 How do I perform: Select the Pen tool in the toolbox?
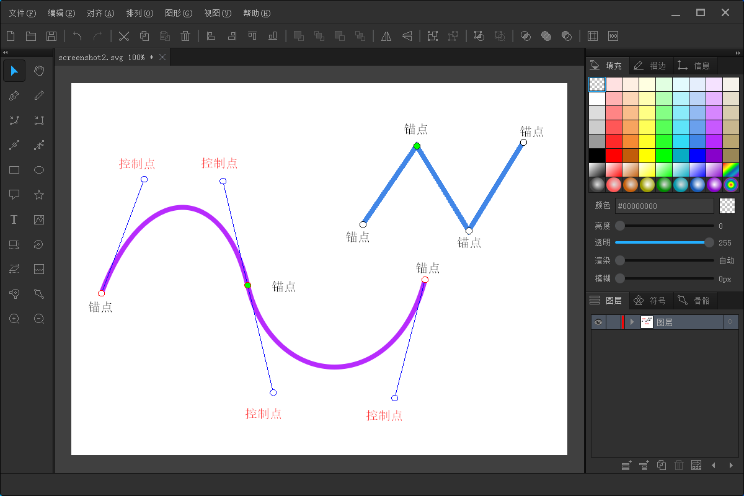[x=14, y=95]
